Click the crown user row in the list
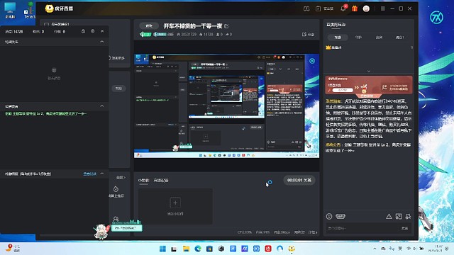The width and height of the screenshot is (454, 255). coord(369,47)
